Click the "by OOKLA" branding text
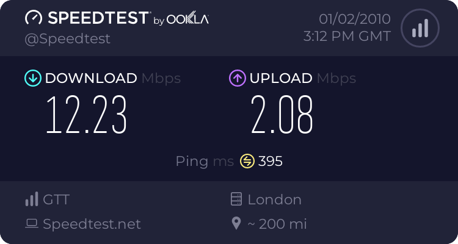 pyautogui.click(x=181, y=20)
